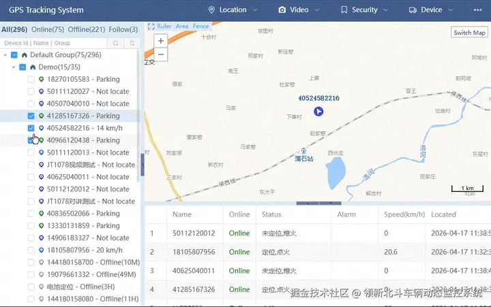Click the 蒲石站 station icon on map
The height and width of the screenshot is (307, 491).
tap(303, 150)
